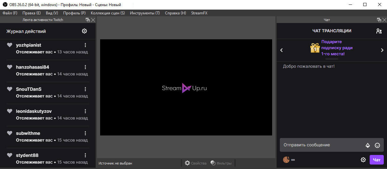Image resolution: width=387 pixels, height=169 pixels.
Task: Undock the Twitch activity feed panel
Action: coord(88,20)
